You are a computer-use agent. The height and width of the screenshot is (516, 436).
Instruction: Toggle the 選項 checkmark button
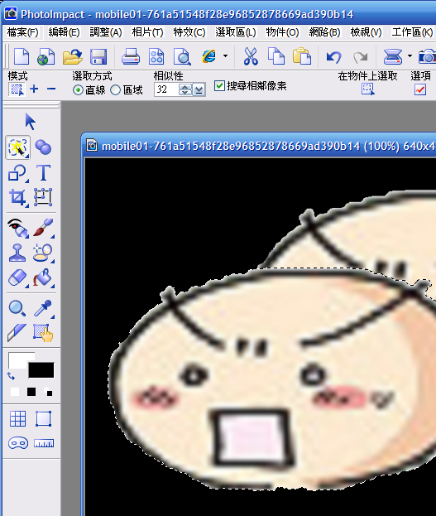coord(420,89)
